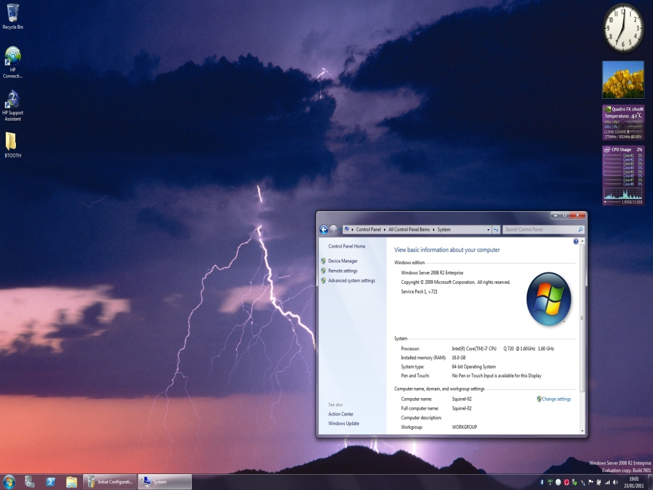Click the search magnifier icon
The height and width of the screenshot is (490, 653).
pos(580,230)
